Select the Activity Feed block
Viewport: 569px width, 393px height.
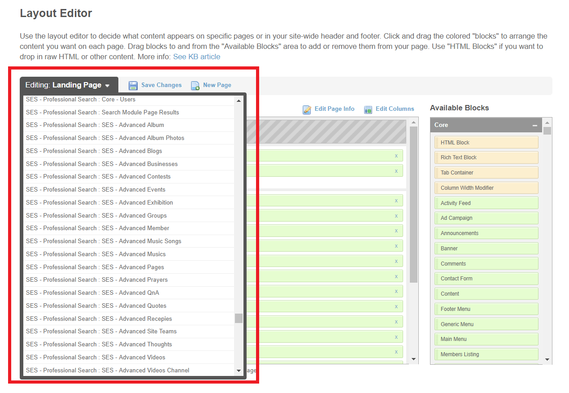click(x=486, y=203)
